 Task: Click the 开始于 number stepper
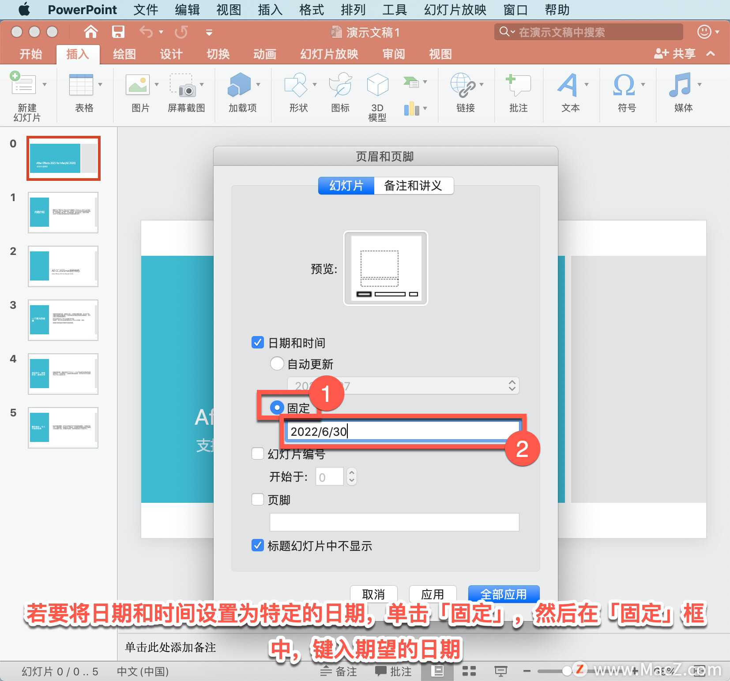[x=352, y=476]
